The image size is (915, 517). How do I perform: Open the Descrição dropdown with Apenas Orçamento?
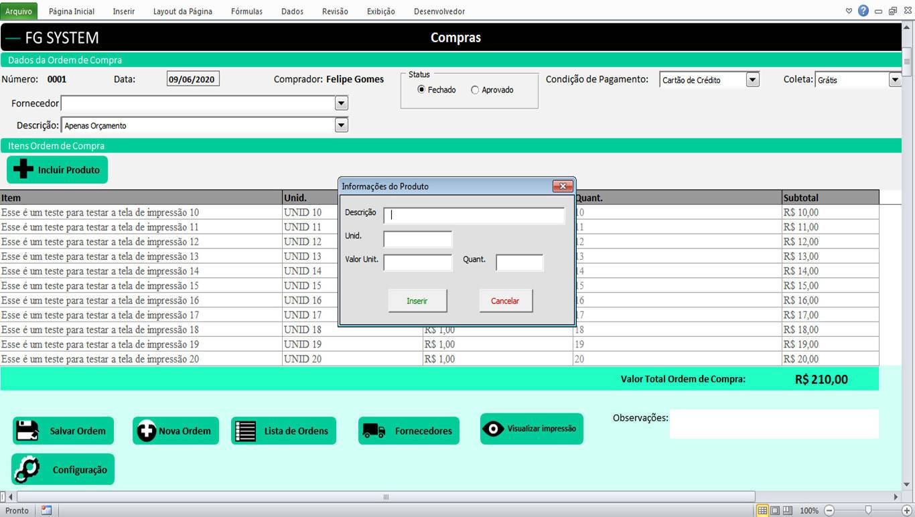point(342,125)
